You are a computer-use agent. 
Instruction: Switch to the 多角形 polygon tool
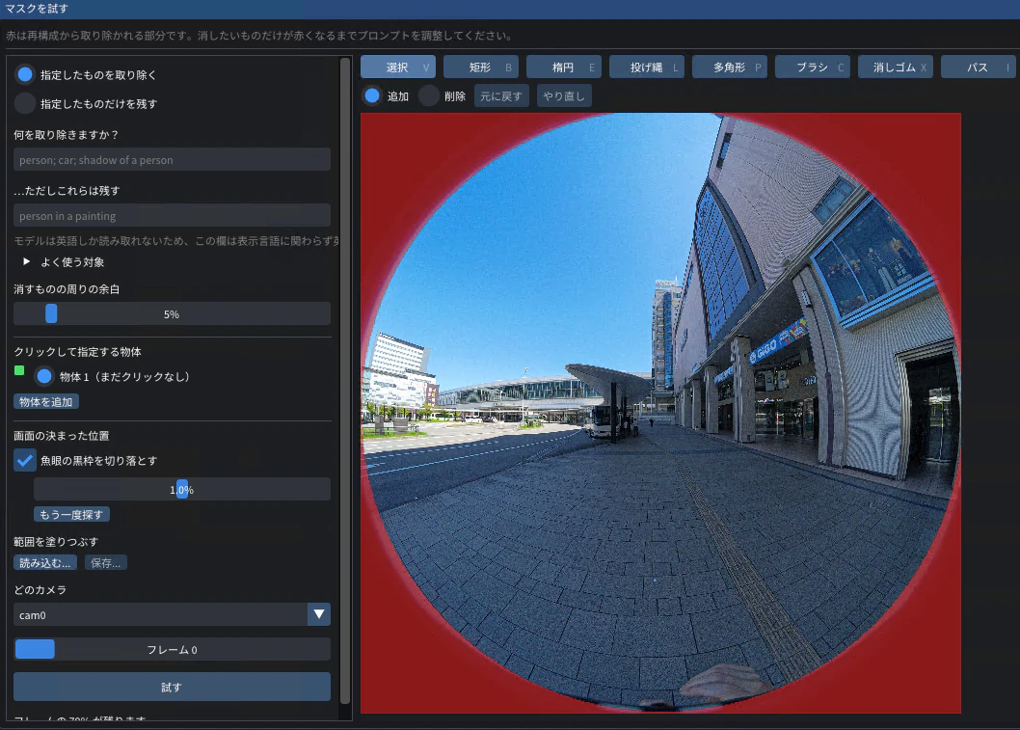click(730, 67)
